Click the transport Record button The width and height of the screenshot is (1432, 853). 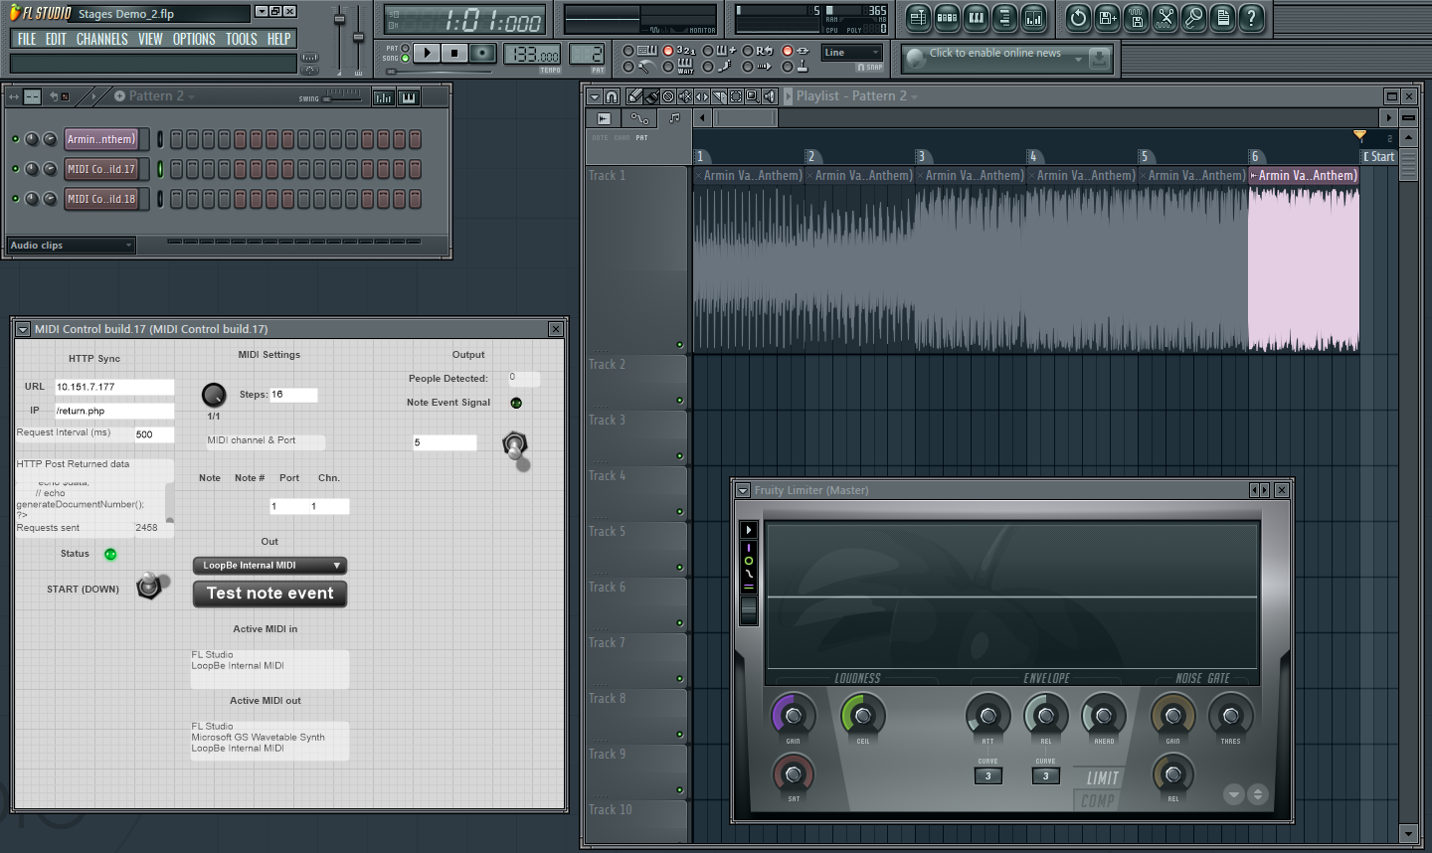click(482, 53)
